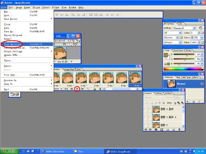
Task: Open Output Settings submenu
Action: [27, 51]
